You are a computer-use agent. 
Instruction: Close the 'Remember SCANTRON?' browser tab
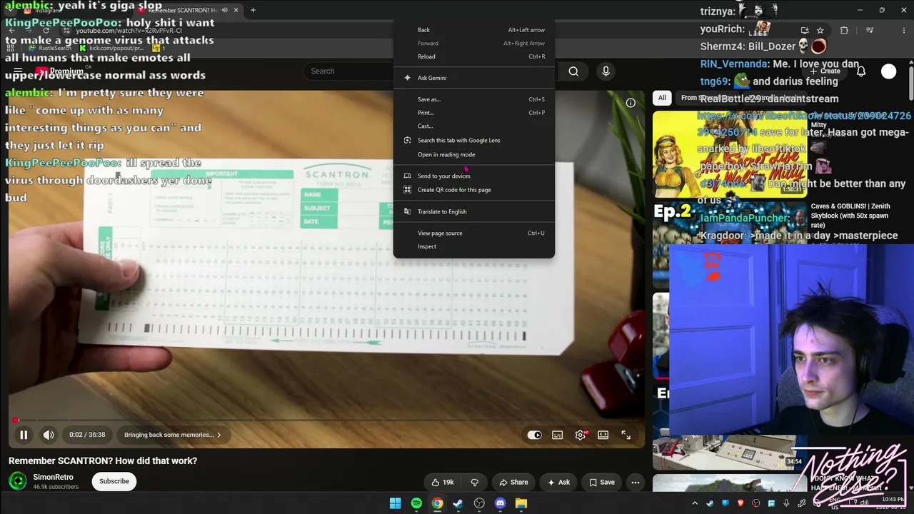[236, 10]
